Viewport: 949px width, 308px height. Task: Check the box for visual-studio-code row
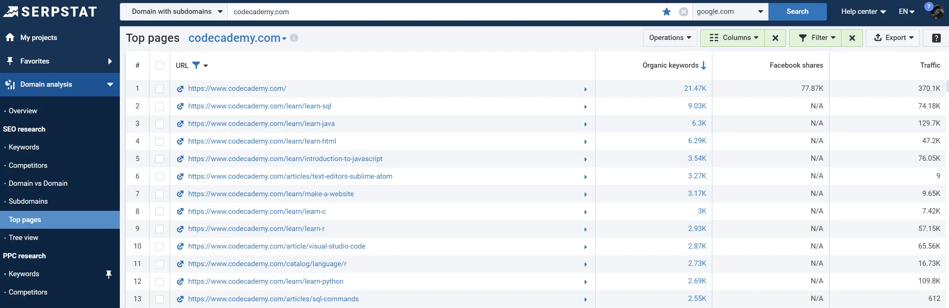click(160, 247)
